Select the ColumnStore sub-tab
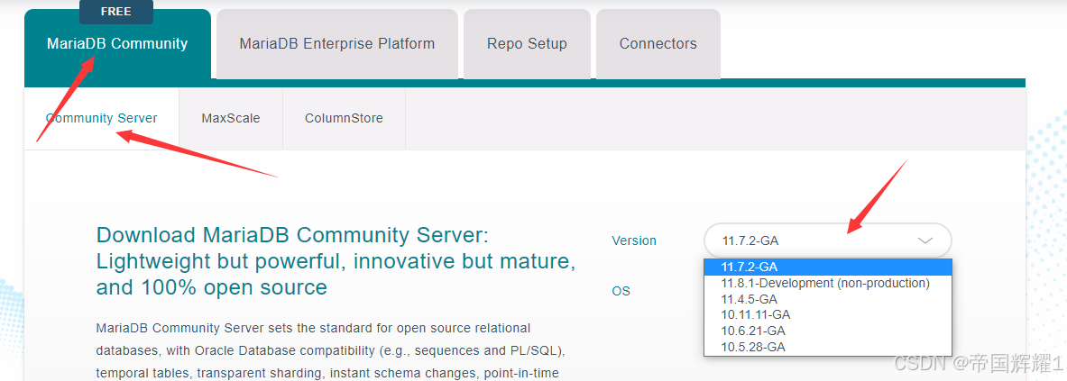The image size is (1067, 381). (344, 118)
